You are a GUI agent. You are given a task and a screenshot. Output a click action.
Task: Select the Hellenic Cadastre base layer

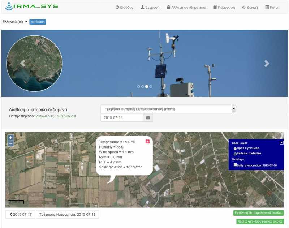click(235, 154)
